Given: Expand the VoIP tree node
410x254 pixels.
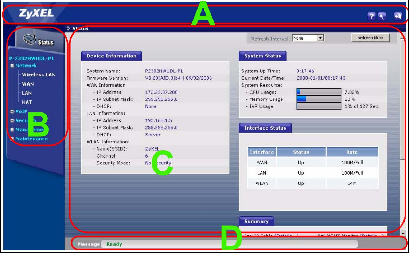Looking at the screenshot, I should point(12,111).
